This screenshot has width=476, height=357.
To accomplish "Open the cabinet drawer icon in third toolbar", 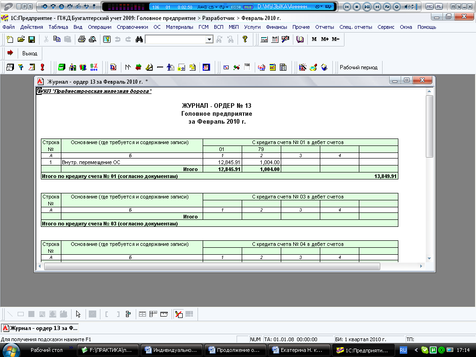I will 10,67.
